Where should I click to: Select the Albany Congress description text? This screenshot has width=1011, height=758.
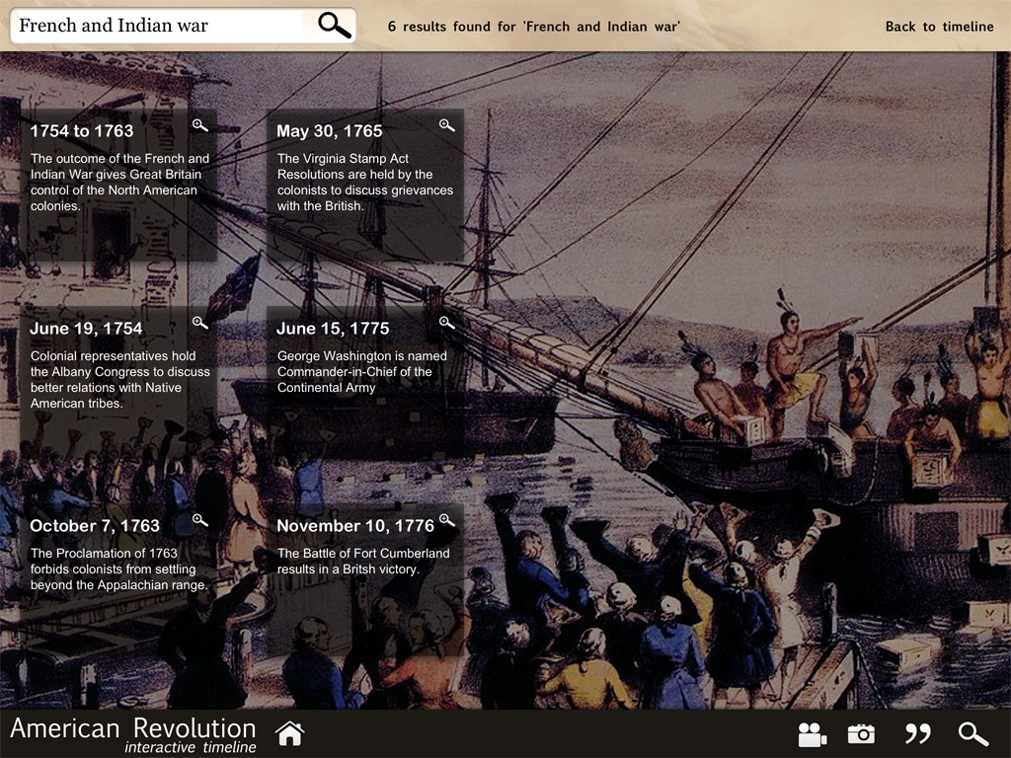pos(119,379)
